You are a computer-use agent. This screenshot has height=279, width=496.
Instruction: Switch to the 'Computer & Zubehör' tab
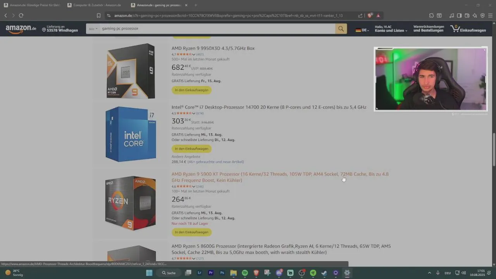click(95, 5)
